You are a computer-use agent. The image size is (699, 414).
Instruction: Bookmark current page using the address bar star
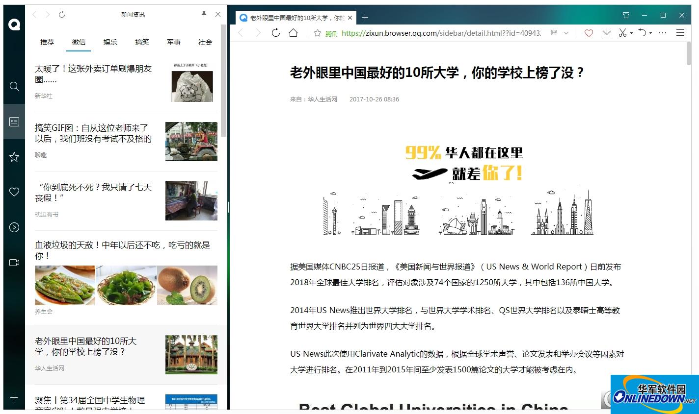tap(318, 33)
